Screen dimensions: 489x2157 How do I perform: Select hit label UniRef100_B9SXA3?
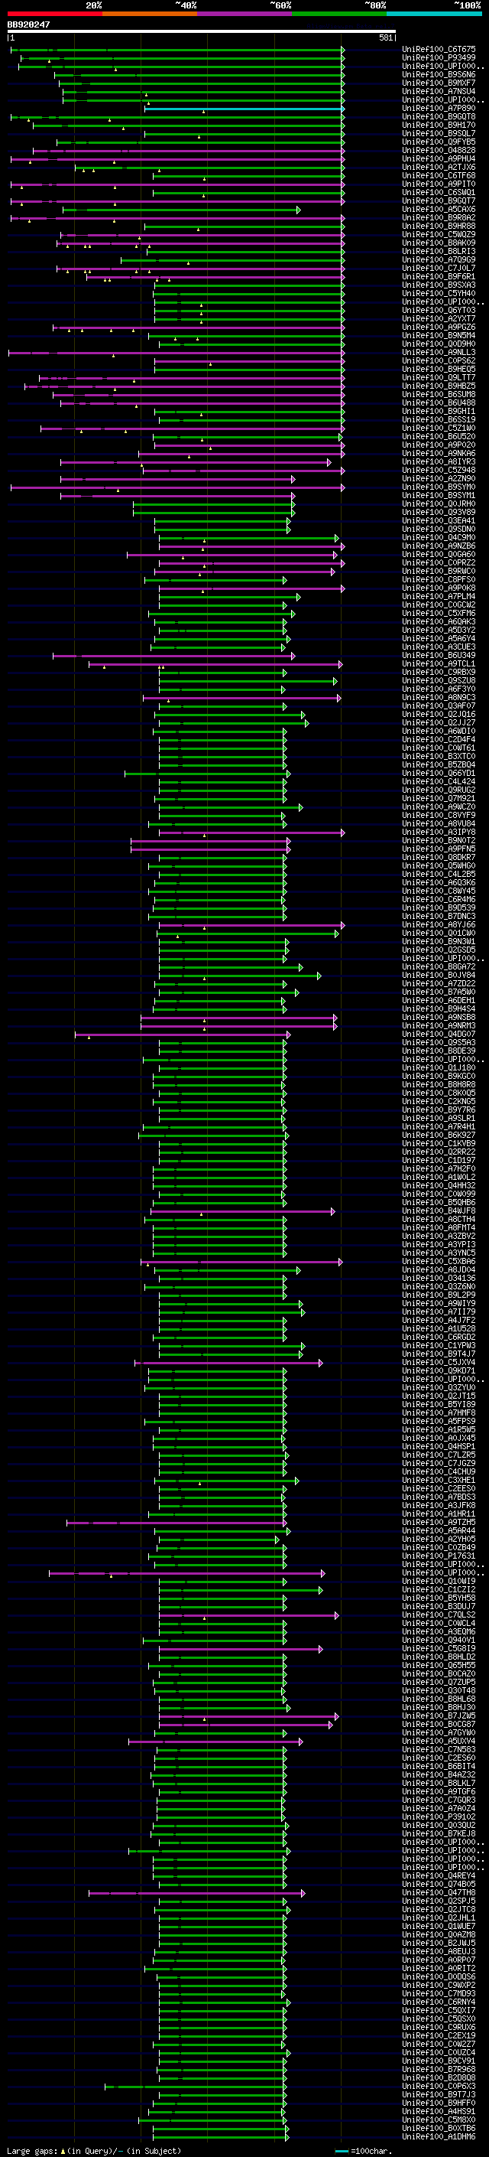pyautogui.click(x=439, y=285)
